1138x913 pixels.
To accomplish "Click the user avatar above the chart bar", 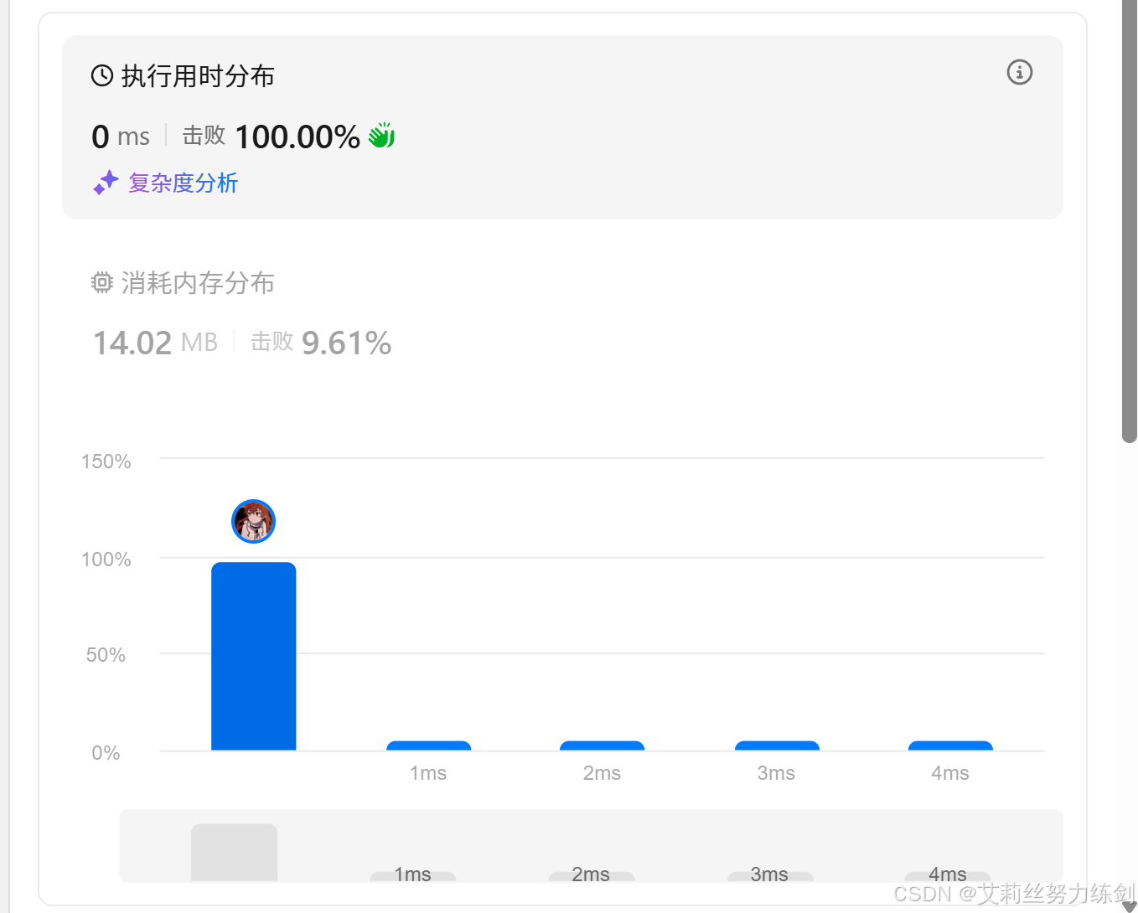I will pos(253,521).
